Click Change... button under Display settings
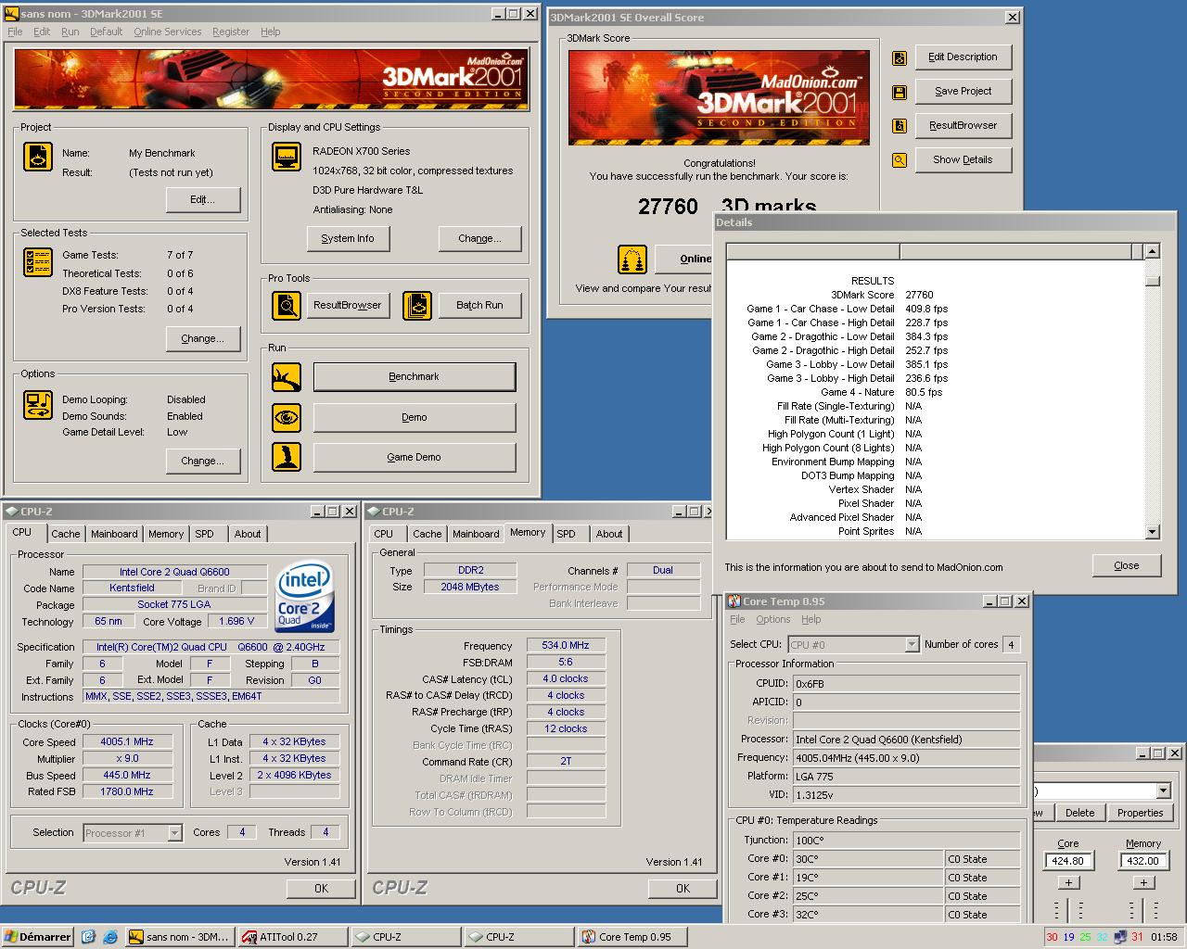Screen dimensions: 1187x949 tap(479, 238)
